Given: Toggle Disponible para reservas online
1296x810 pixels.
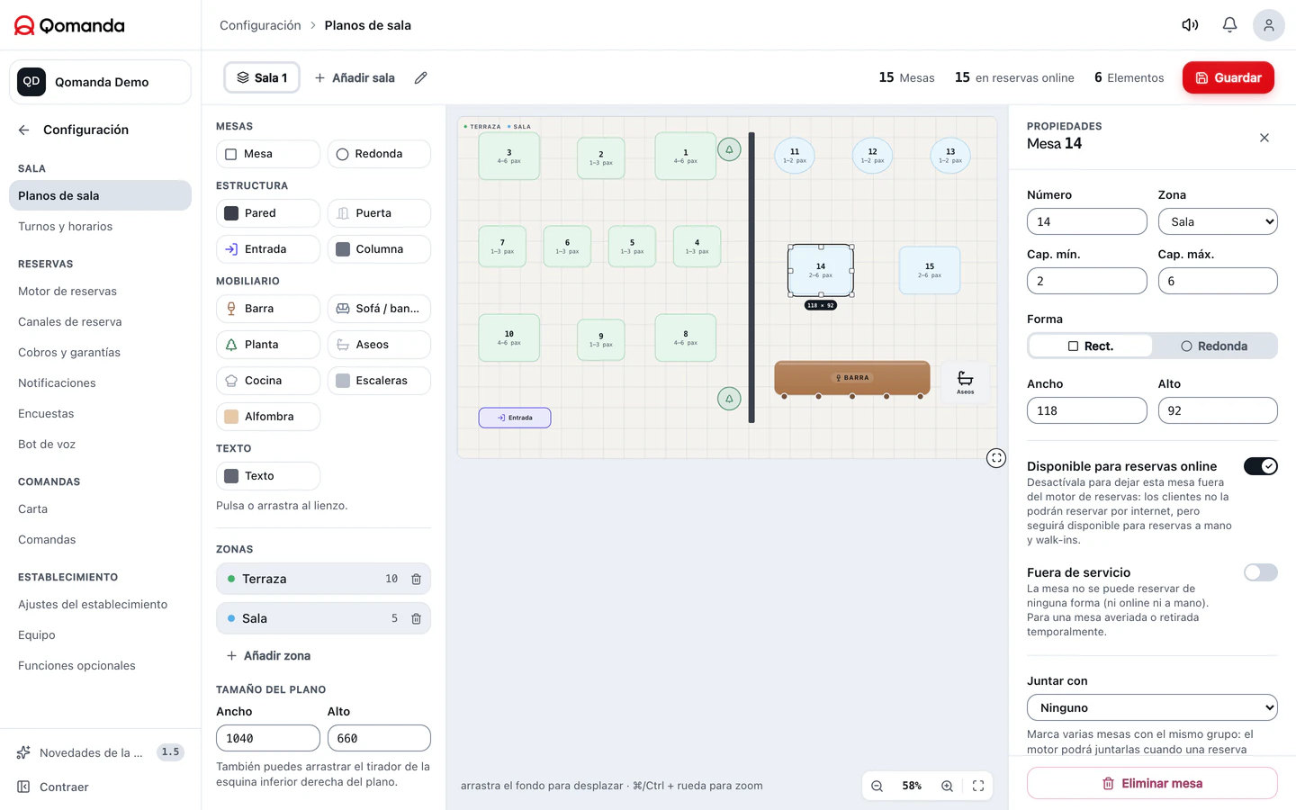Looking at the screenshot, I should pyautogui.click(x=1261, y=466).
